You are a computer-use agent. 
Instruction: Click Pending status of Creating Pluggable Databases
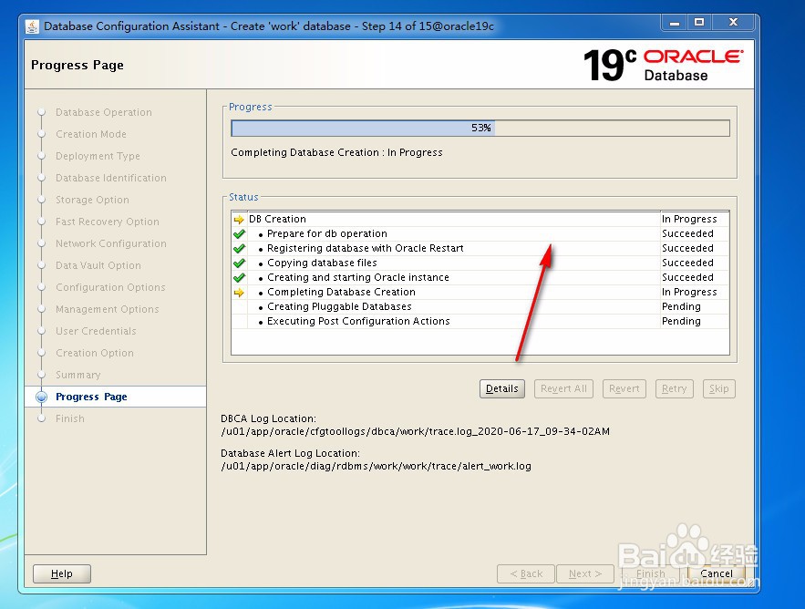681,307
